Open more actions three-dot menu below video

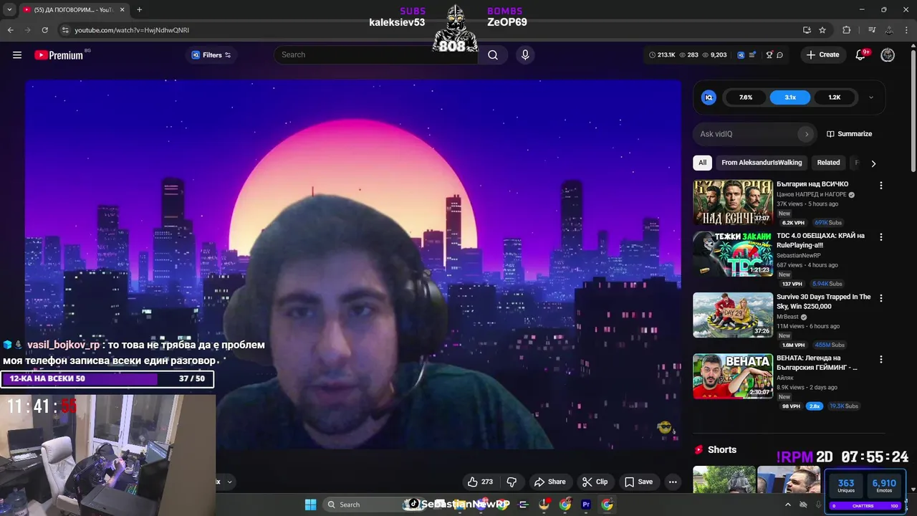click(x=673, y=482)
